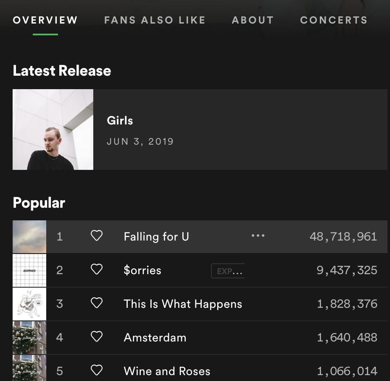
Task: Like the song Falling for U
Action: pos(97,236)
